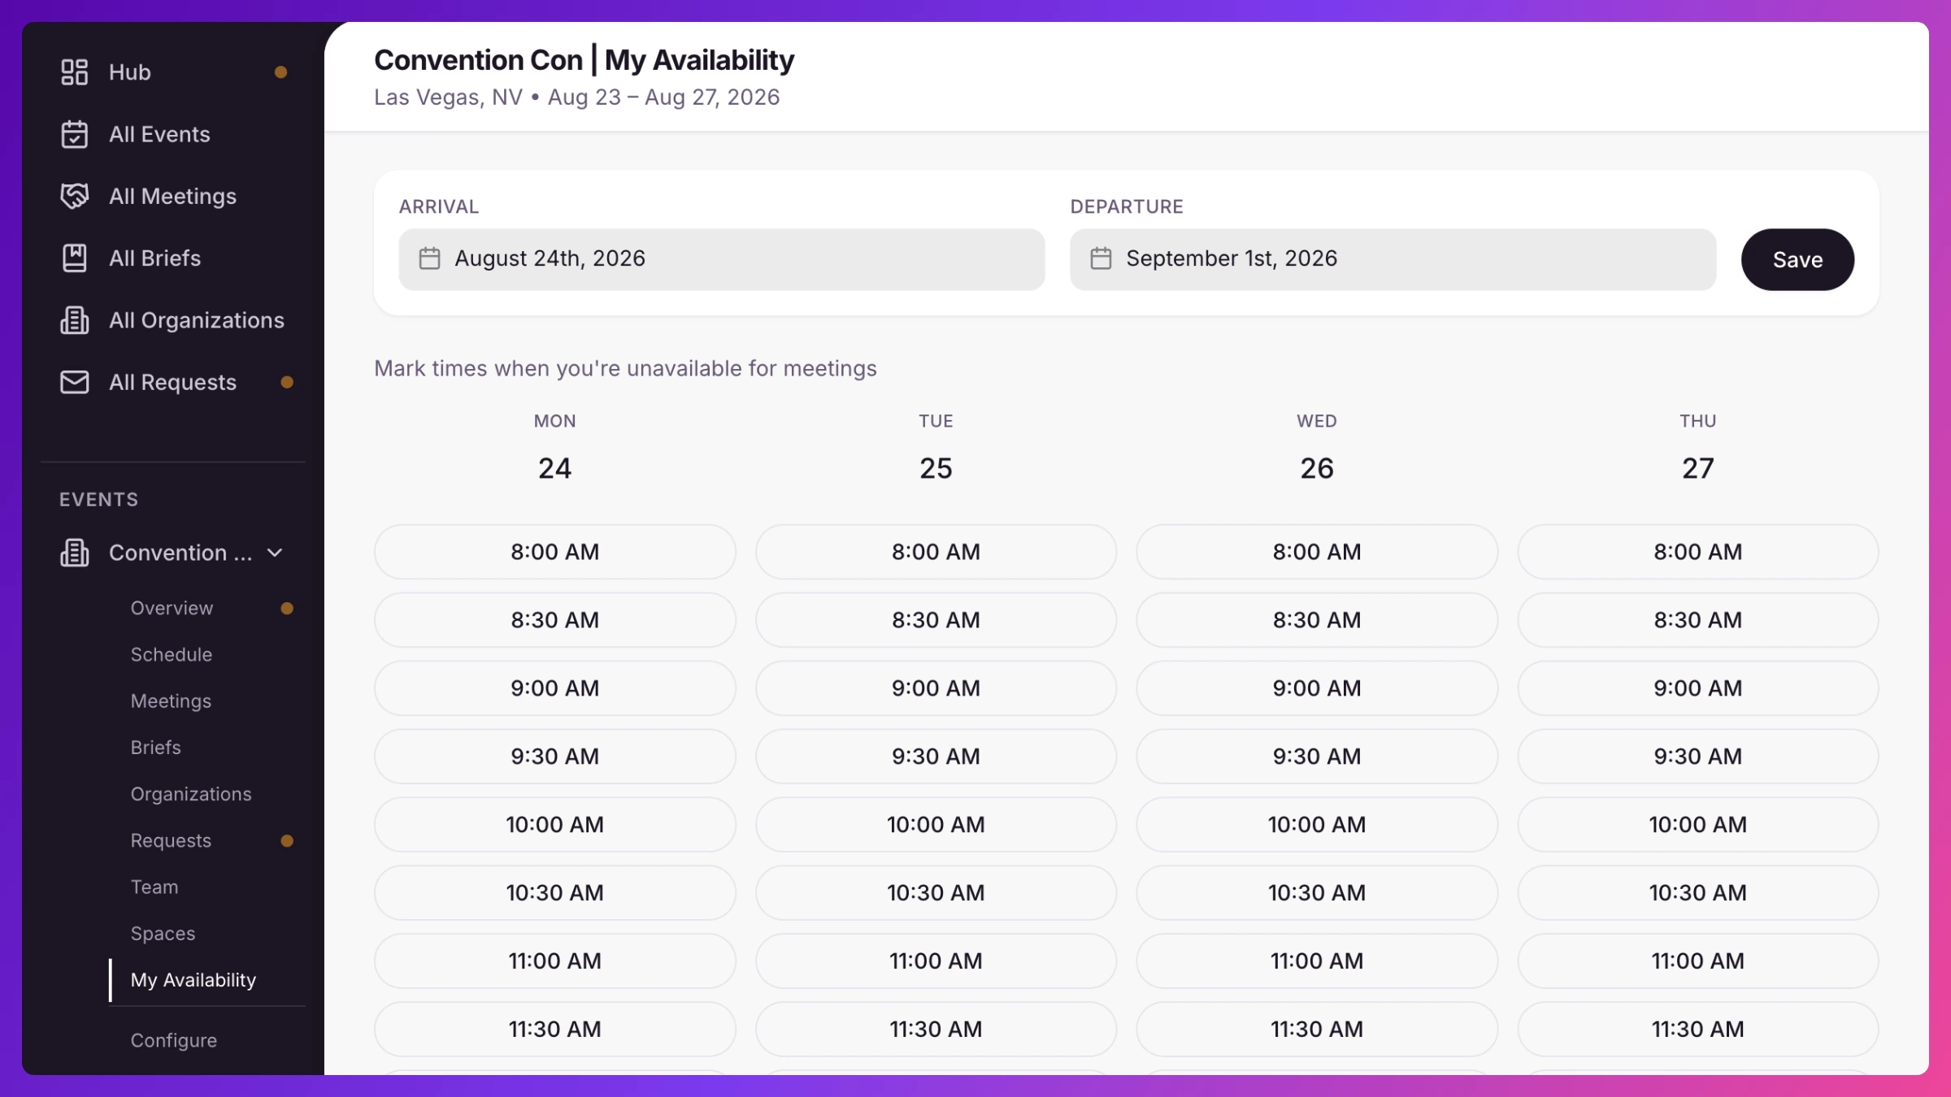Open All Requests page
The image size is (1951, 1097).
click(172, 382)
